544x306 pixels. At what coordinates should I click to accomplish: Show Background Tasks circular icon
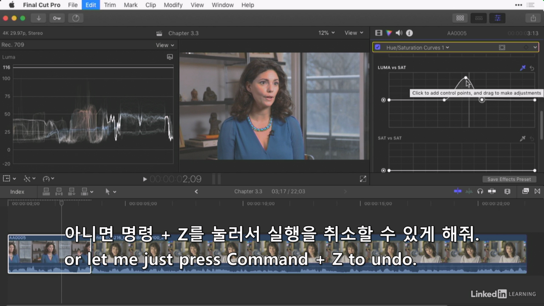76,18
